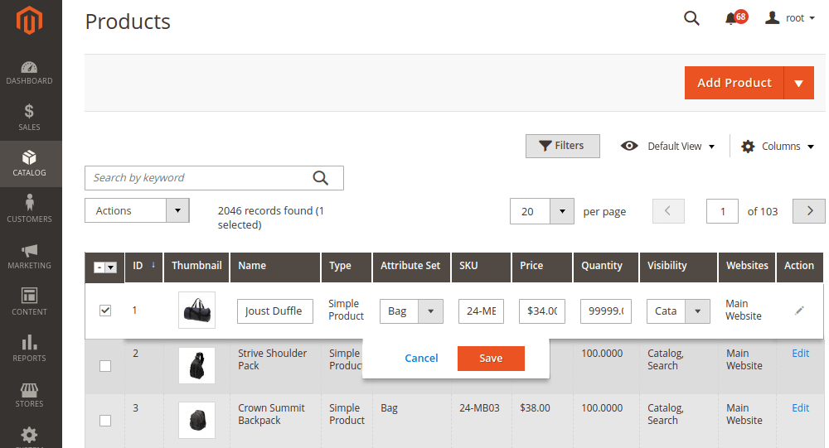829x448 pixels.
Task: Open the mass-select options arrow in header
Action: (x=111, y=267)
